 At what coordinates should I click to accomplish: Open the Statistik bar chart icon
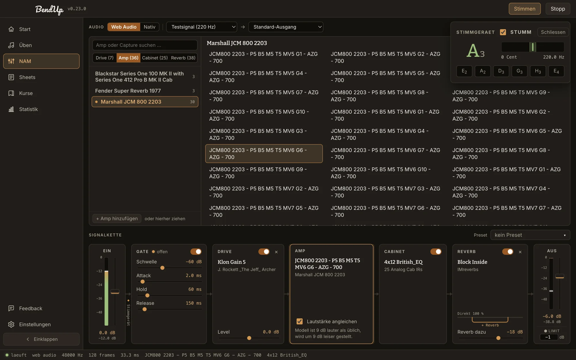11,109
